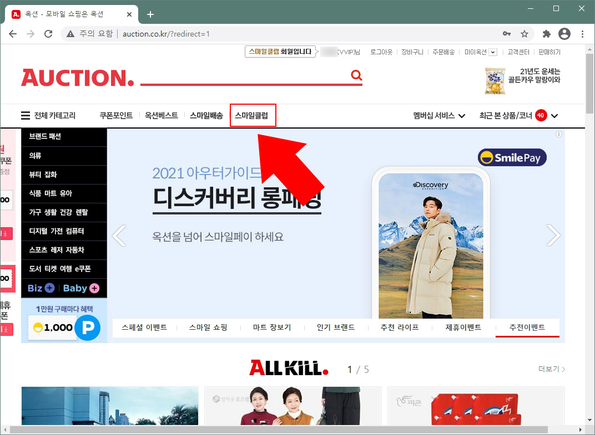
Task: Open a new tab with plus button
Action: point(150,14)
